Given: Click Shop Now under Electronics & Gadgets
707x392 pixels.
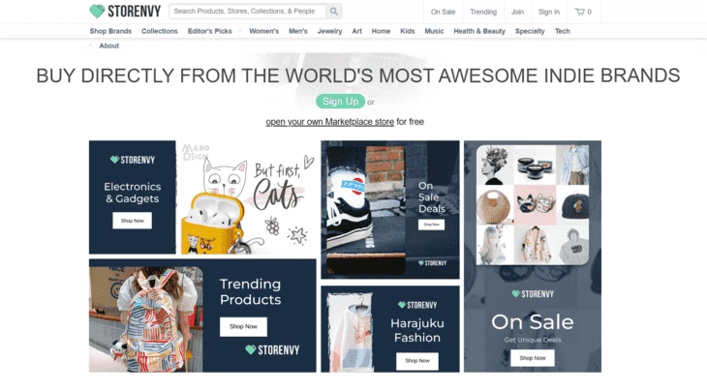Looking at the screenshot, I should click(132, 221).
